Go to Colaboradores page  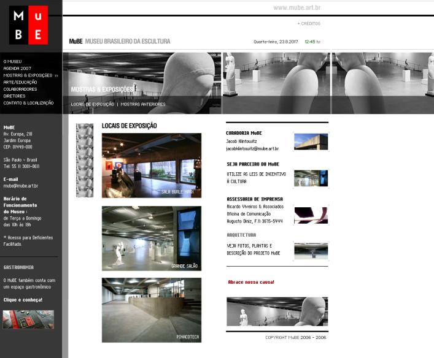tap(20, 89)
